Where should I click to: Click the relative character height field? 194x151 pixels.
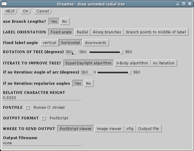coord(42,98)
